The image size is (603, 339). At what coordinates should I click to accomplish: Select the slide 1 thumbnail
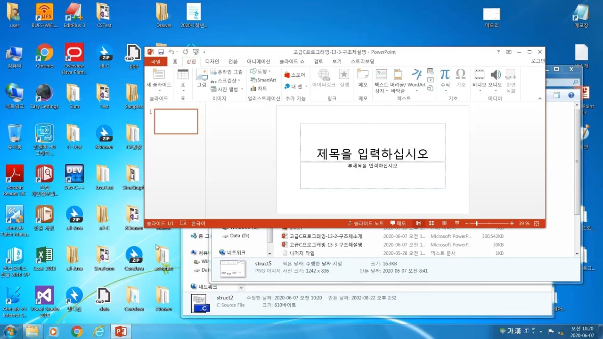[x=176, y=121]
